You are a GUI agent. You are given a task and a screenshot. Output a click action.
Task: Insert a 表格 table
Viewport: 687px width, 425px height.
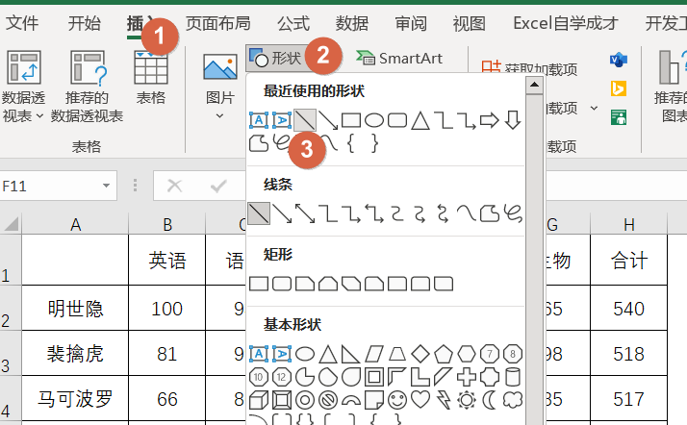(x=151, y=79)
